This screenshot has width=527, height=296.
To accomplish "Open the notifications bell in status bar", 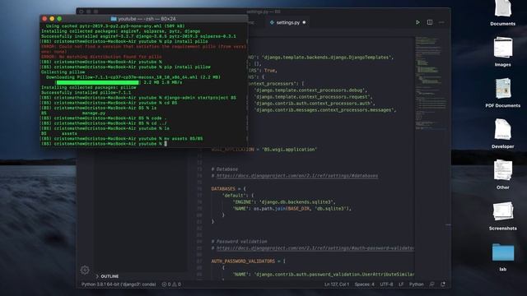I will pos(443,284).
